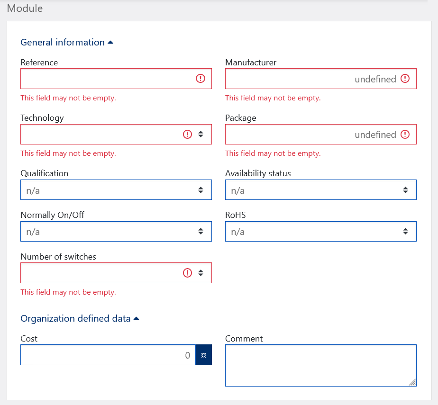Viewport: 438px width, 405px height.
Task: Click the Manufacturer field warning icon
Action: click(405, 79)
